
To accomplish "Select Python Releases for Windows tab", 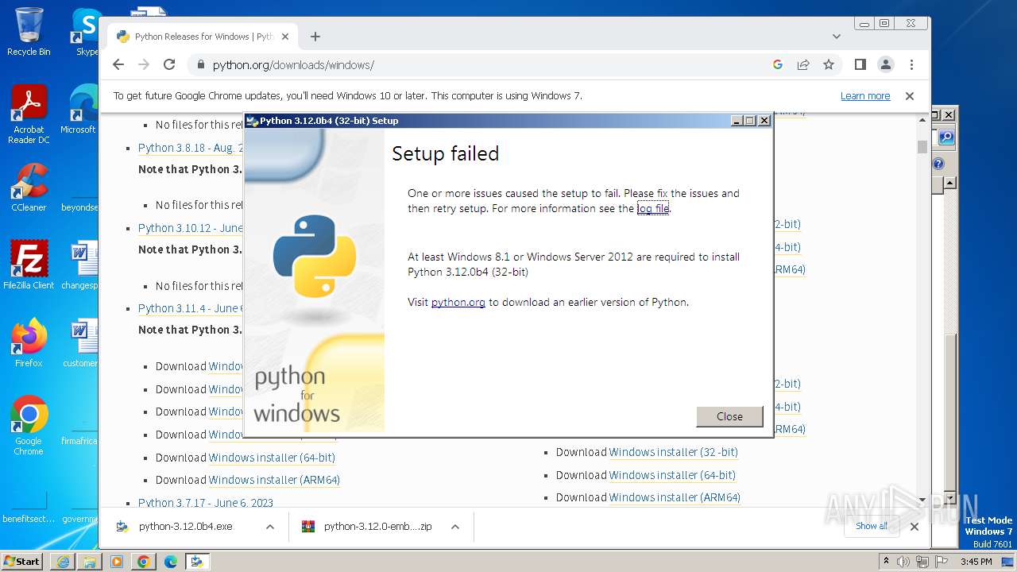I will click(x=203, y=37).
